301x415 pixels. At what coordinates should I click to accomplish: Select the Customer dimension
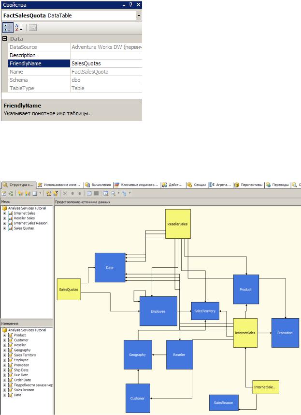[x=21, y=340]
